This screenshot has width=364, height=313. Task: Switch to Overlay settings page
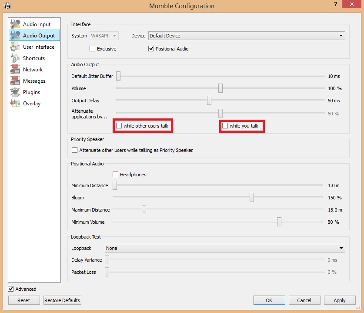tap(34, 103)
